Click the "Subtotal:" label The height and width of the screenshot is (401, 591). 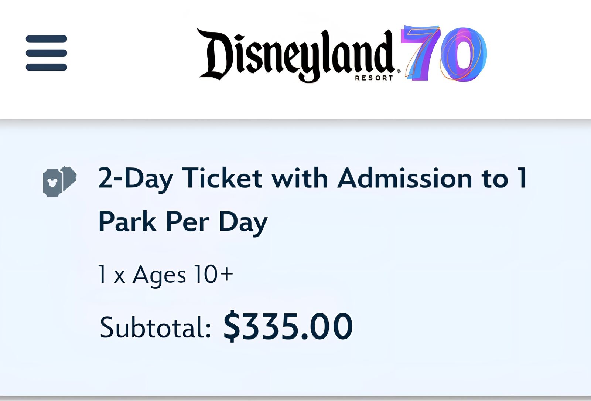coord(155,327)
